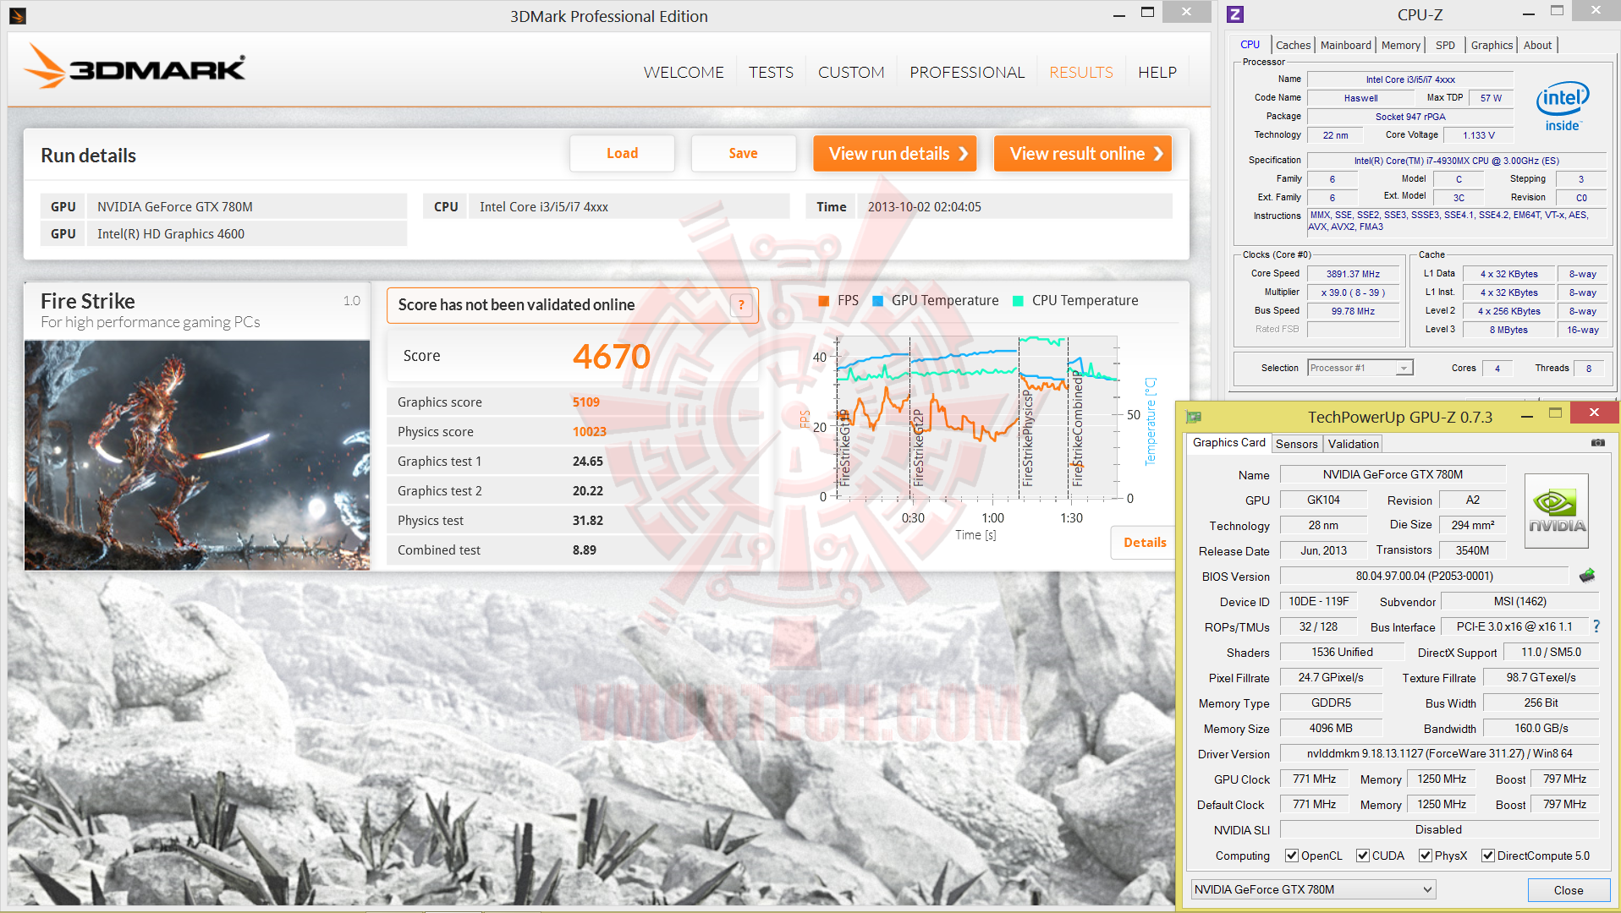
Task: Minimize the GPU-Z window
Action: click(1527, 416)
